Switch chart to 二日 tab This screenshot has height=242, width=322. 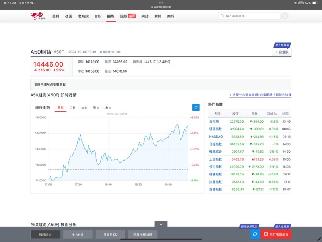[72, 107]
